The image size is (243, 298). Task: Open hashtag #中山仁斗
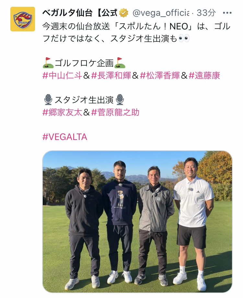pyautogui.click(x=62, y=75)
